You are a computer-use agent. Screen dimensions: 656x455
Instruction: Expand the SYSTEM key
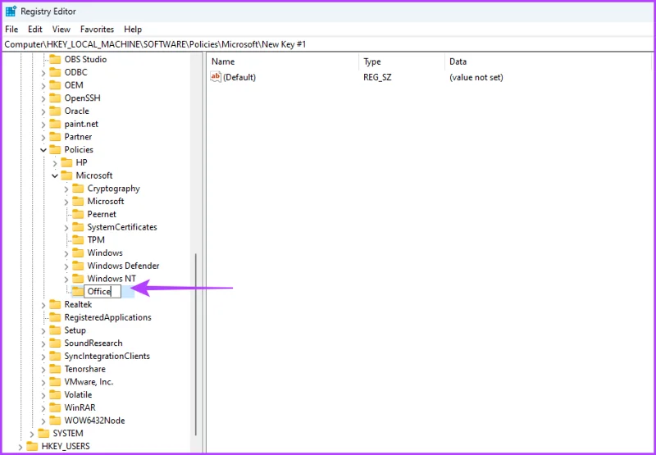(32, 433)
